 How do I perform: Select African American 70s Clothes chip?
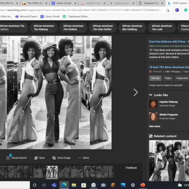click(x=73, y=27)
